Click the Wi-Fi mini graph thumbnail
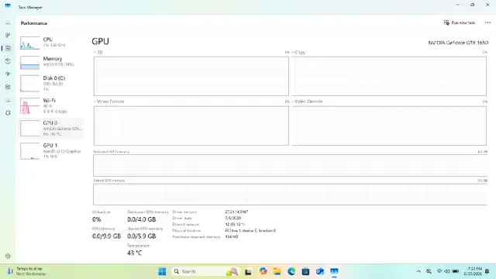Viewport: 496px width, 279px height. pyautogui.click(x=30, y=106)
